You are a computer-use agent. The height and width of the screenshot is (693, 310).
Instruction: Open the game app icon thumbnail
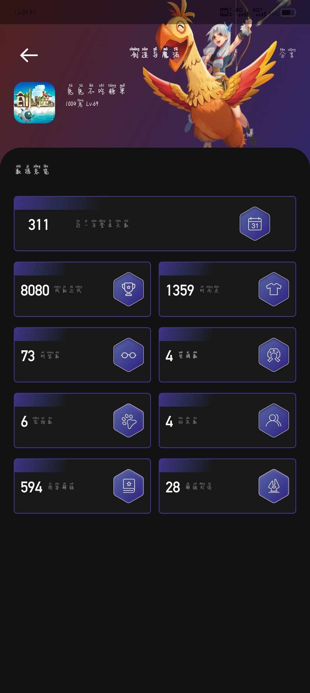[34, 103]
